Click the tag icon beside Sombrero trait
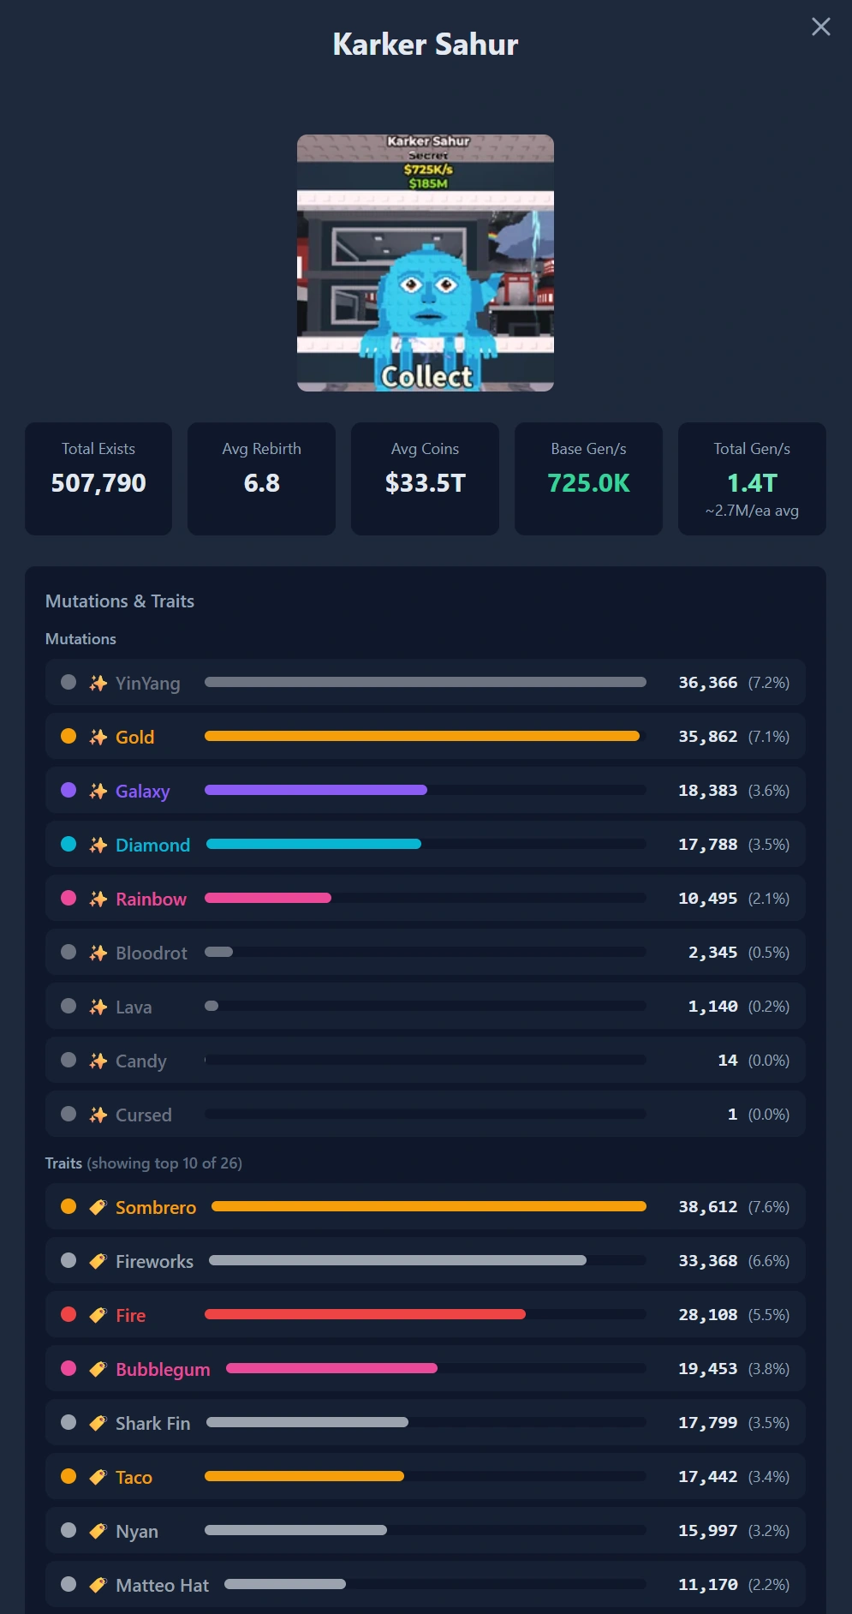Screen dimensions: 852x1614 (x=98, y=1207)
